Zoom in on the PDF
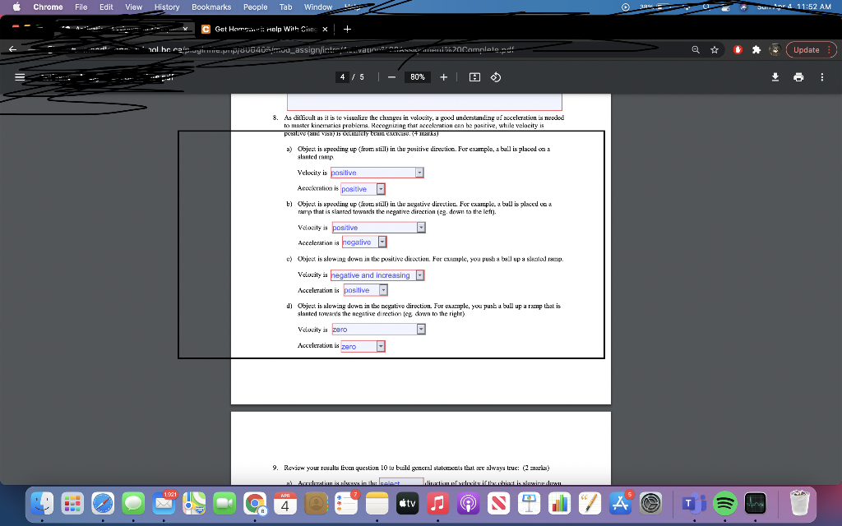Image resolution: width=842 pixels, height=526 pixels. point(444,76)
